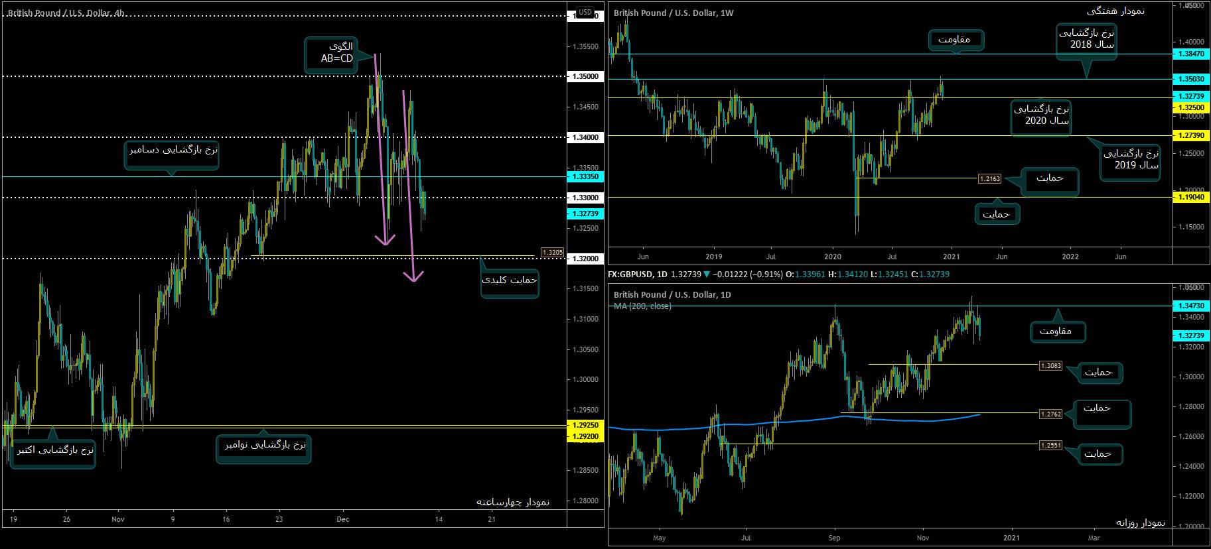Click the 1.2762 price tag on daily chart
The height and width of the screenshot is (549, 1211).
[1050, 414]
